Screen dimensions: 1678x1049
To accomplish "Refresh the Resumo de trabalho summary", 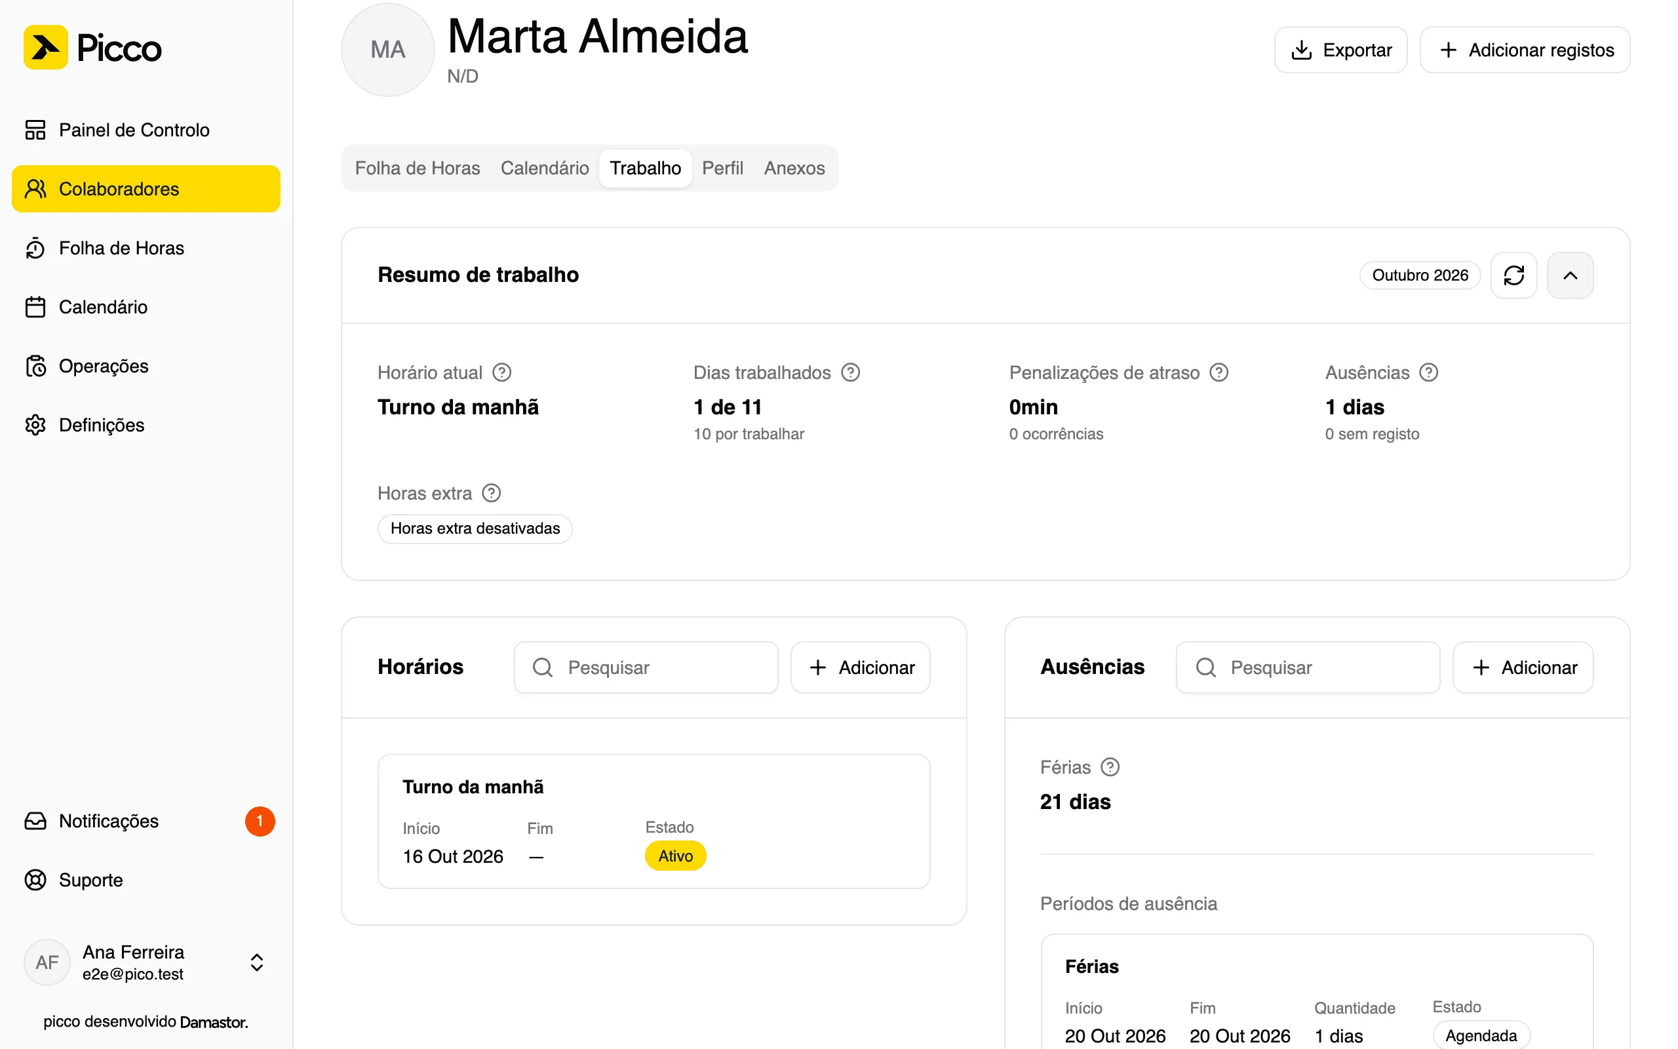I will [x=1513, y=275].
